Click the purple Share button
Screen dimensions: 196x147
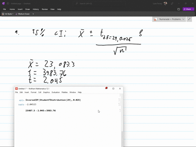pyautogui.click(x=187, y=9)
